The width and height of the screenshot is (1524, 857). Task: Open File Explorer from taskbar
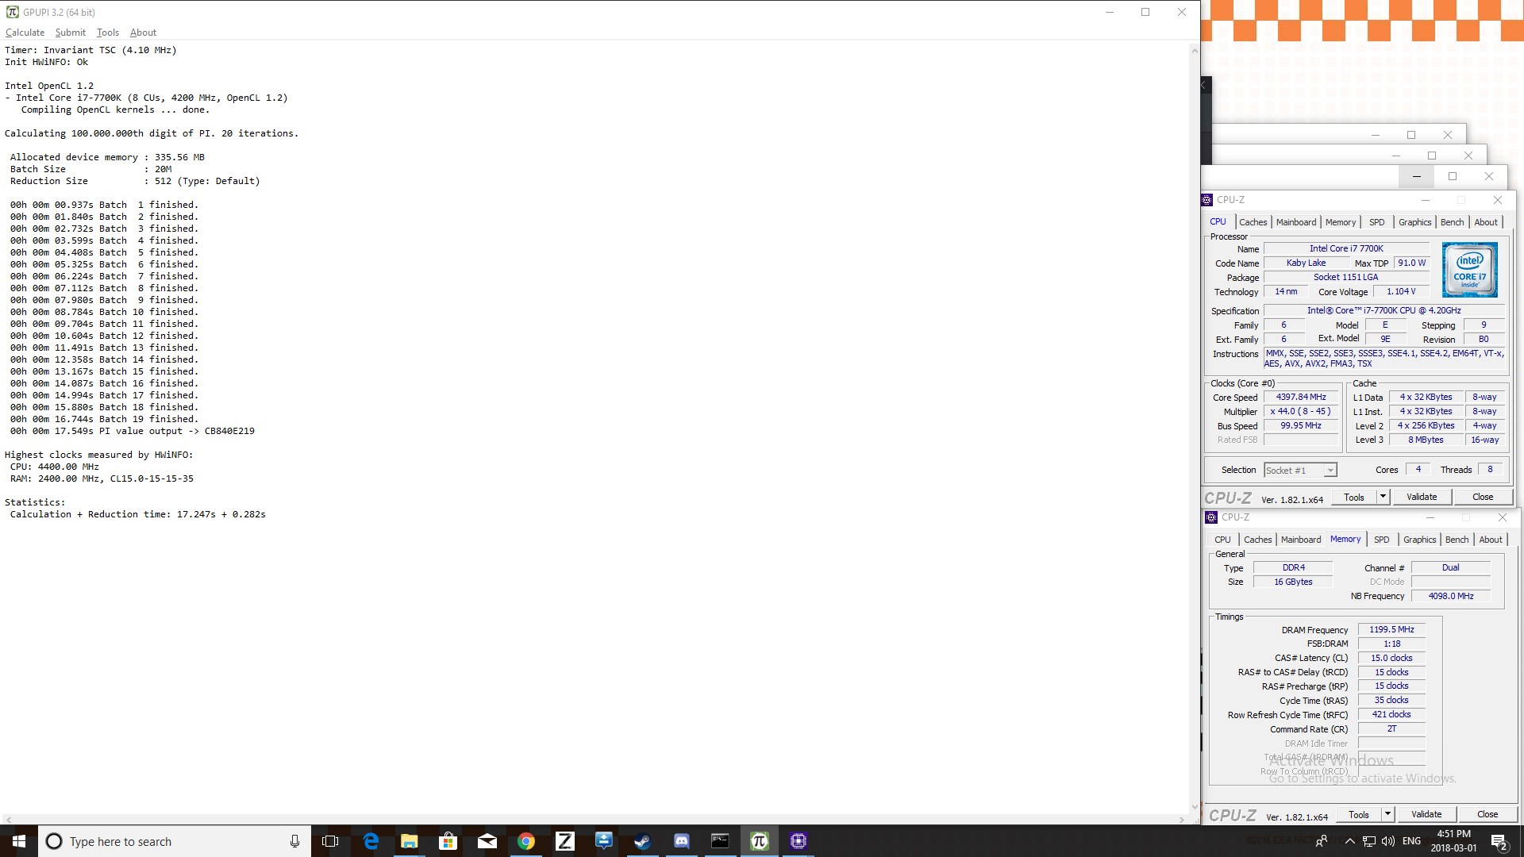pos(410,841)
